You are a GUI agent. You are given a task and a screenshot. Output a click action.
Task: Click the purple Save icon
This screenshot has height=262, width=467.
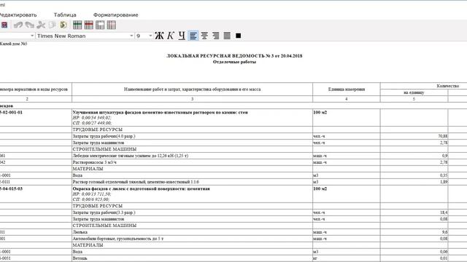pyautogui.click(x=4, y=25)
